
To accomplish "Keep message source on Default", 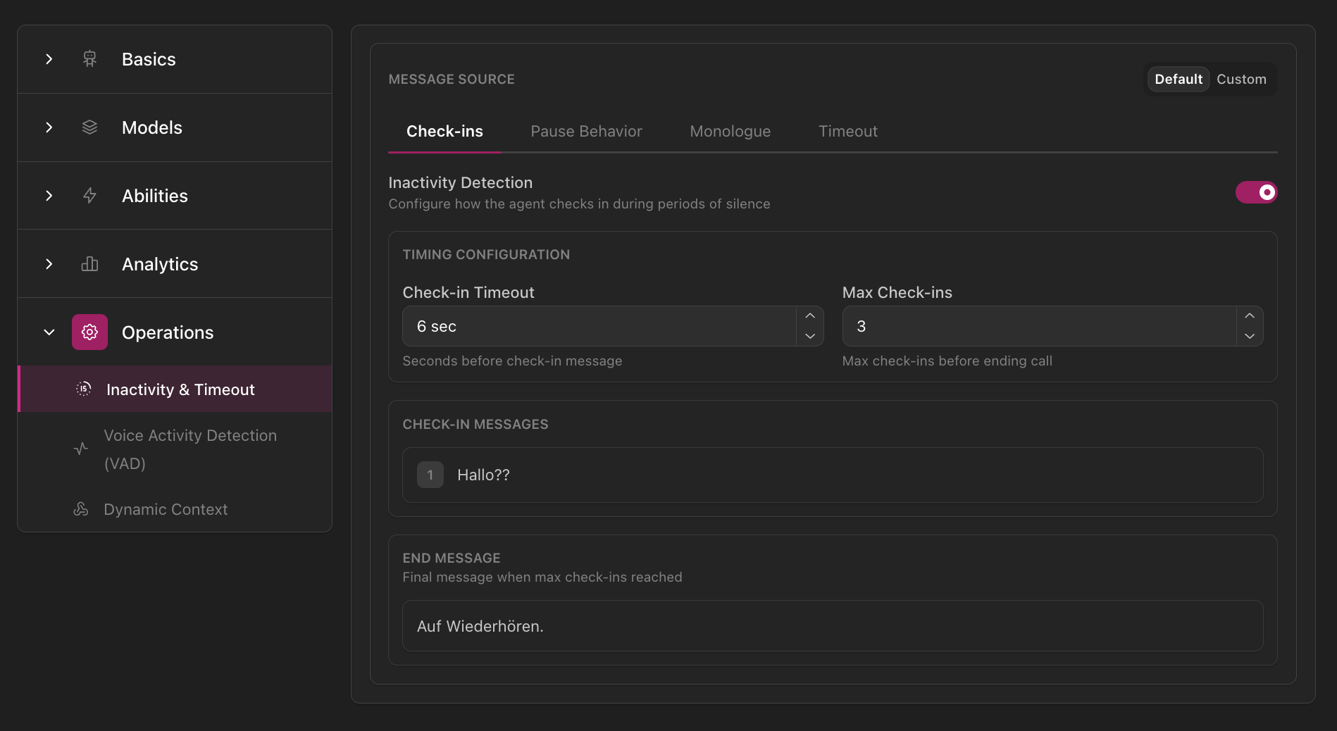I will (1178, 79).
